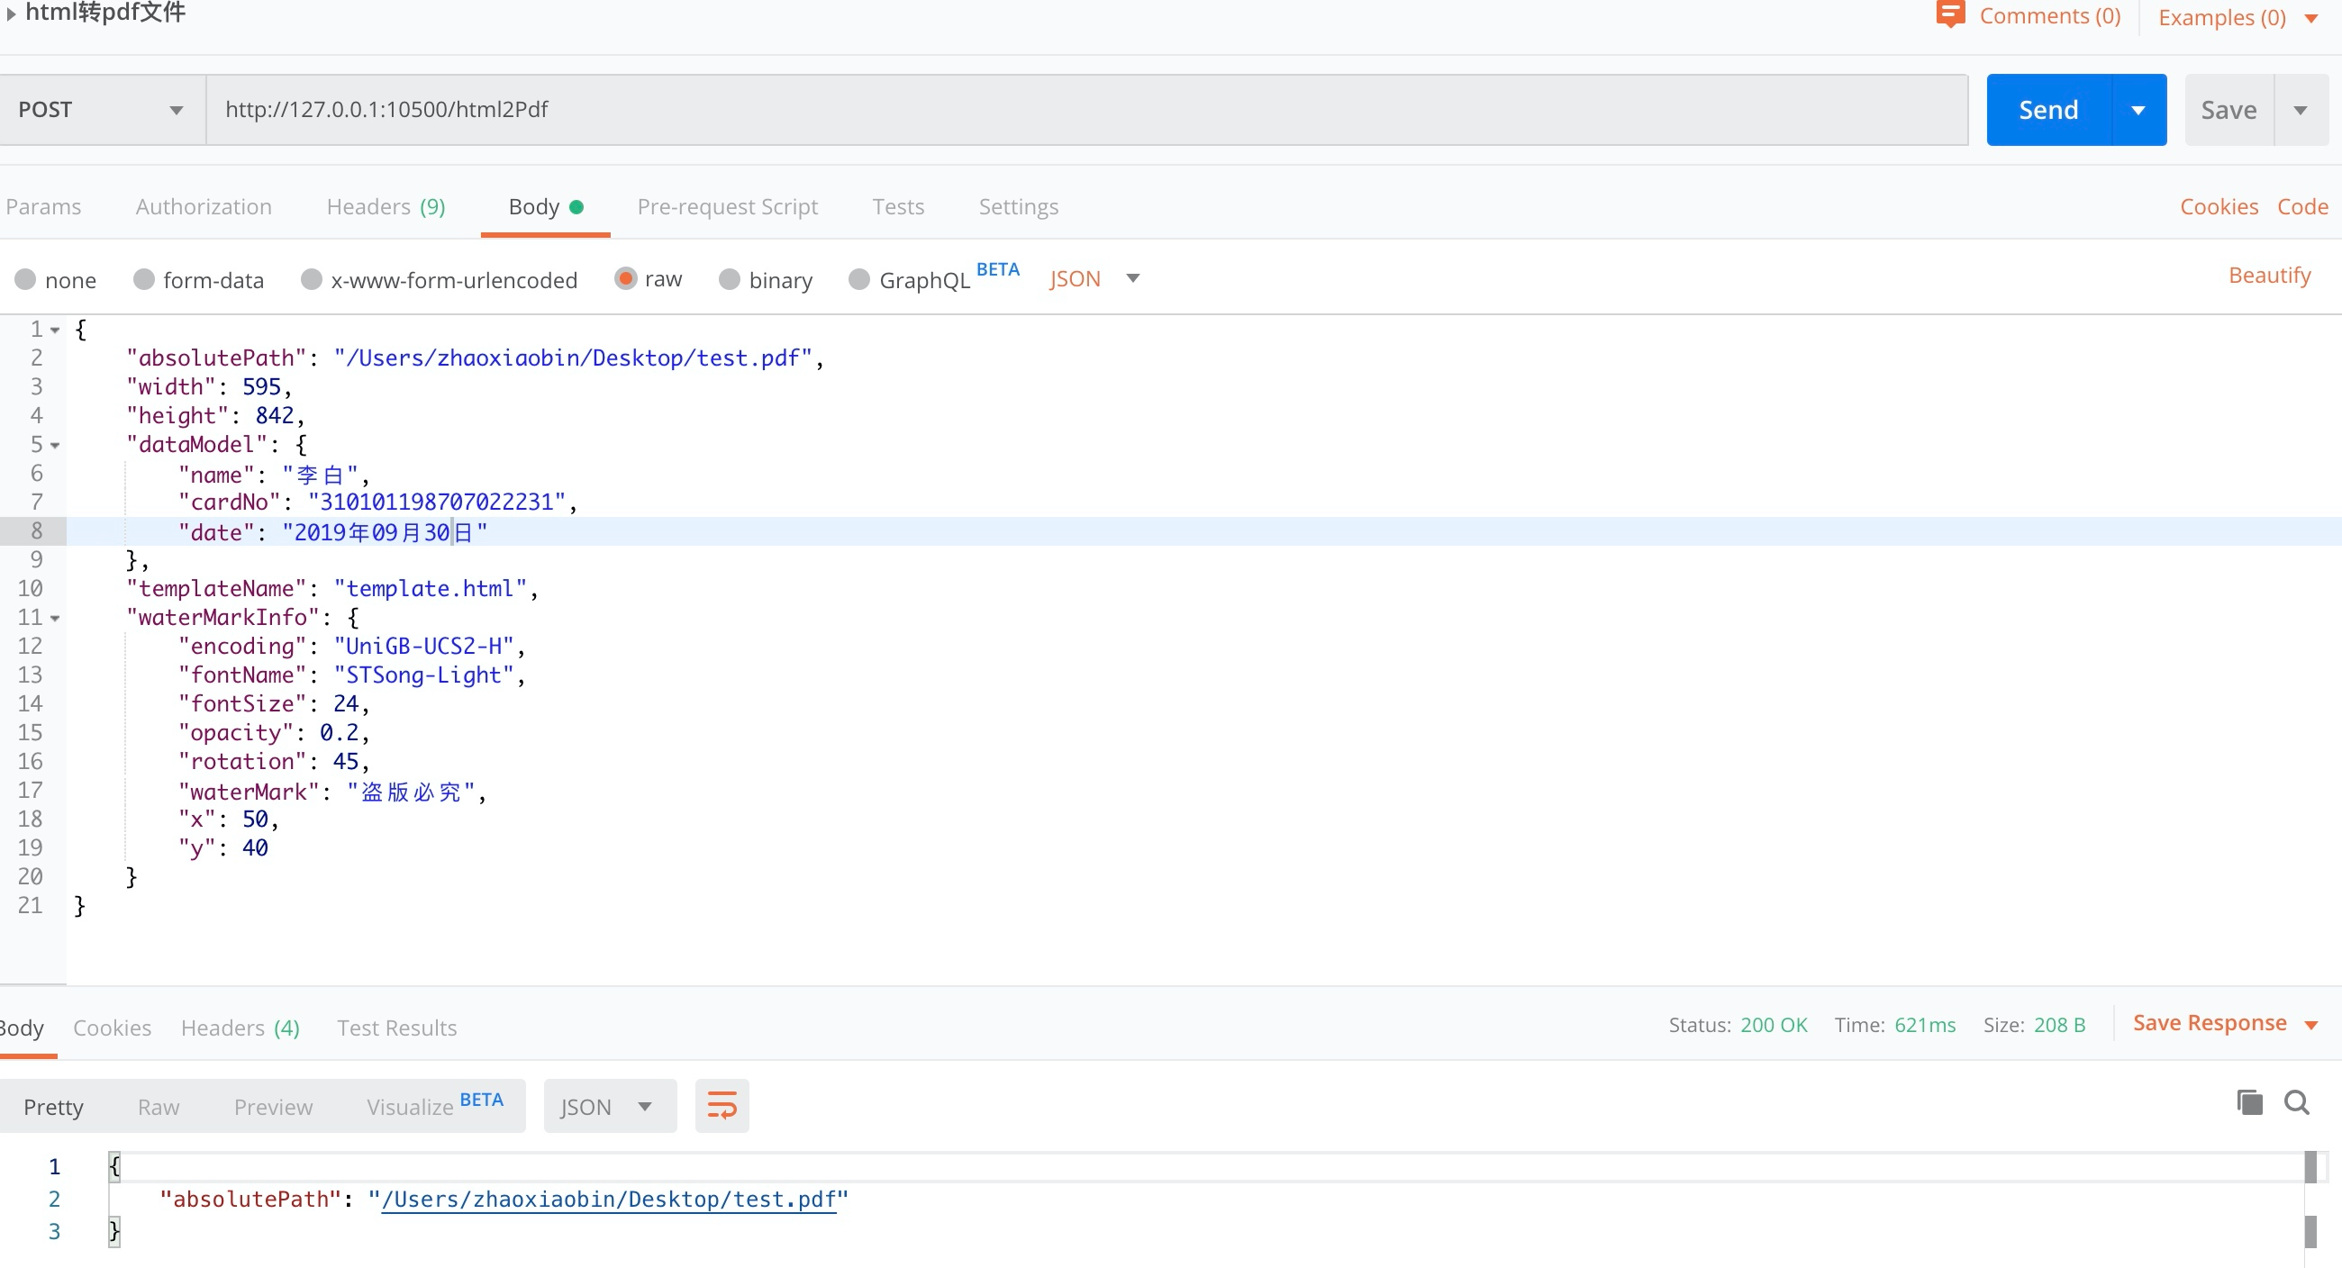Select the binary radio button
Image resolution: width=2342 pixels, height=1268 pixels.
coord(729,279)
